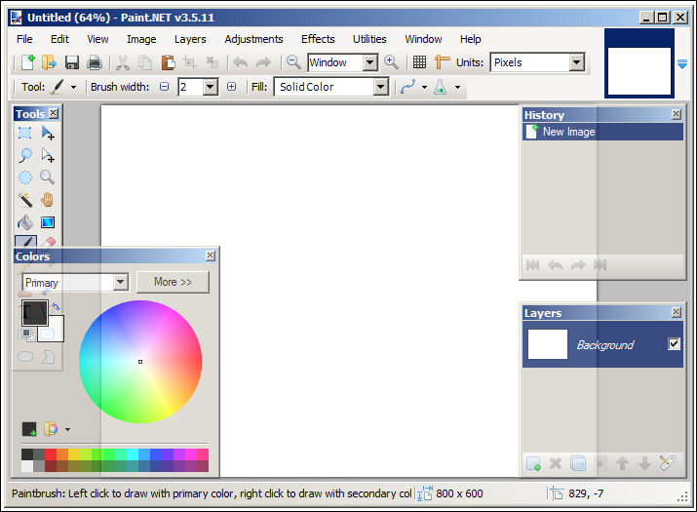Select the Paintbrush tool in Tools panel
Image resolution: width=697 pixels, height=512 pixels.
point(25,242)
